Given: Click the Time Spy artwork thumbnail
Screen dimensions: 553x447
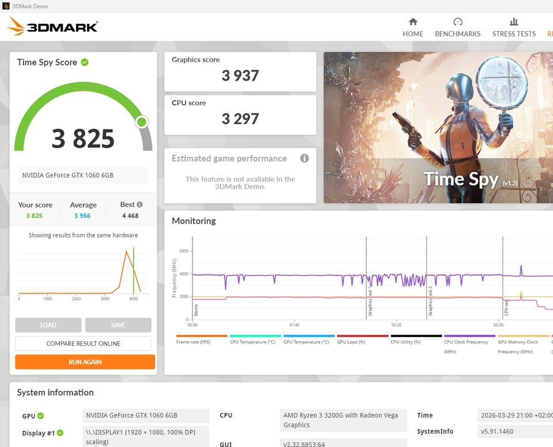Looking at the screenshot, I should [438, 128].
